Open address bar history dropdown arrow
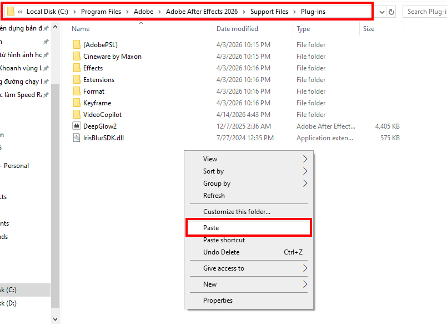447x326 pixels. (380, 12)
